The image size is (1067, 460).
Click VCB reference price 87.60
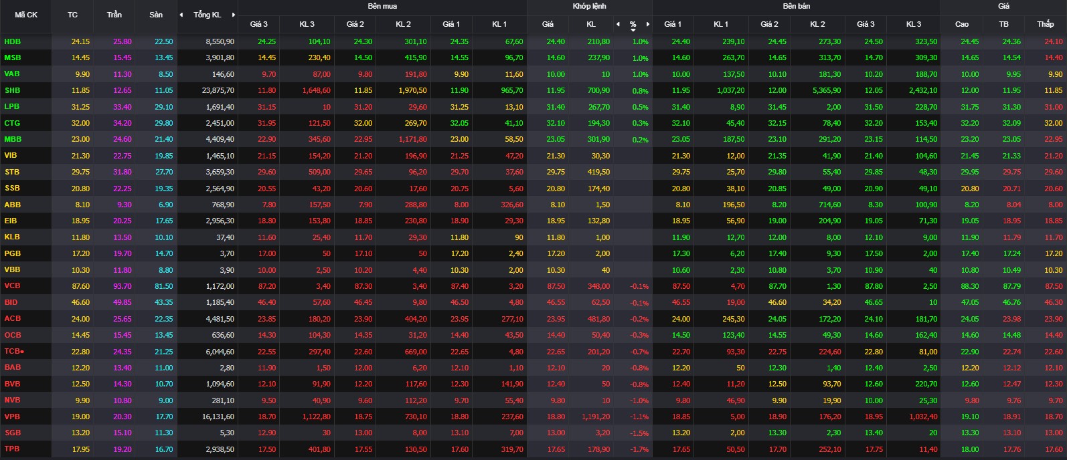pyautogui.click(x=80, y=286)
